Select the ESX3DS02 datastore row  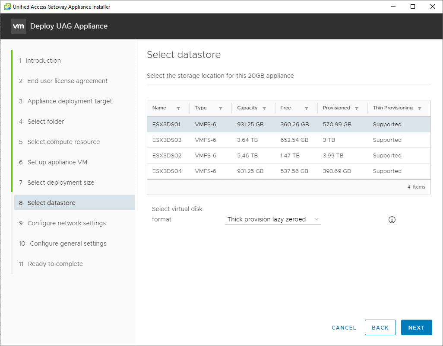tap(288, 156)
